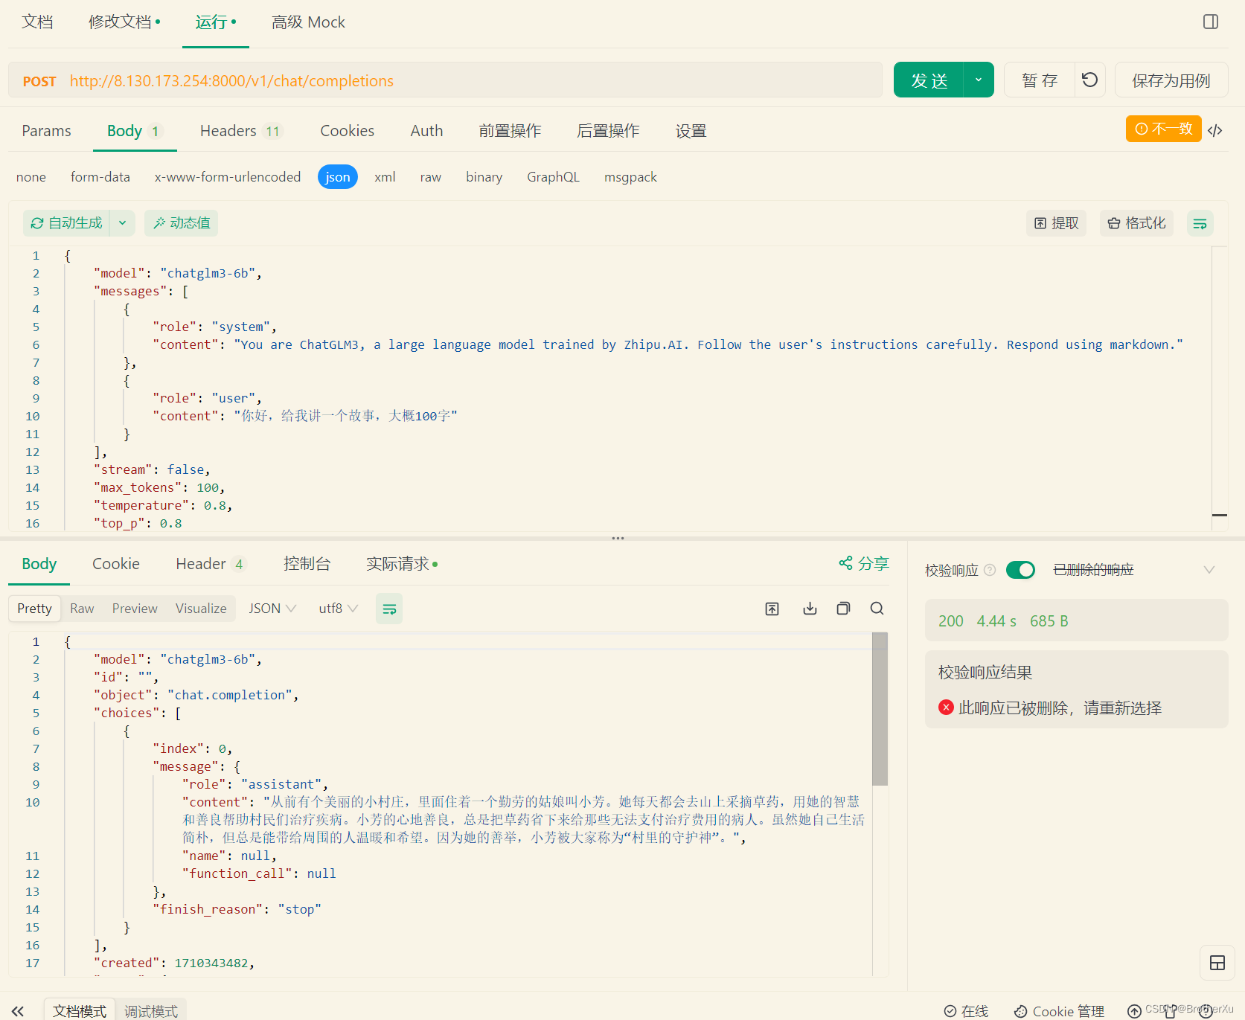1245x1020 pixels.
Task: Click the reset/restore icon beside 暂存
Action: 1089,80
